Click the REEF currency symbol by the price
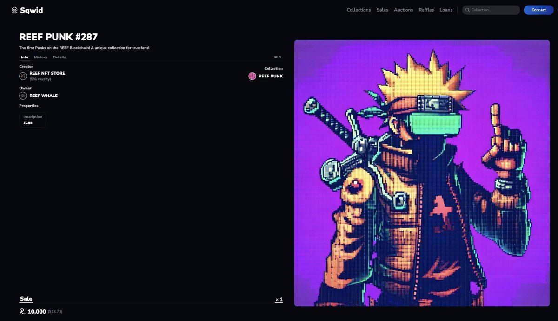The width and height of the screenshot is (558, 321). [22, 311]
